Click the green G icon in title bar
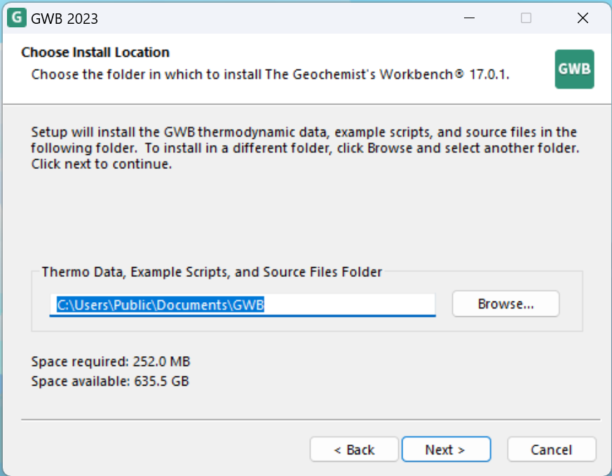Image resolution: width=612 pixels, height=476 pixels. tap(17, 18)
